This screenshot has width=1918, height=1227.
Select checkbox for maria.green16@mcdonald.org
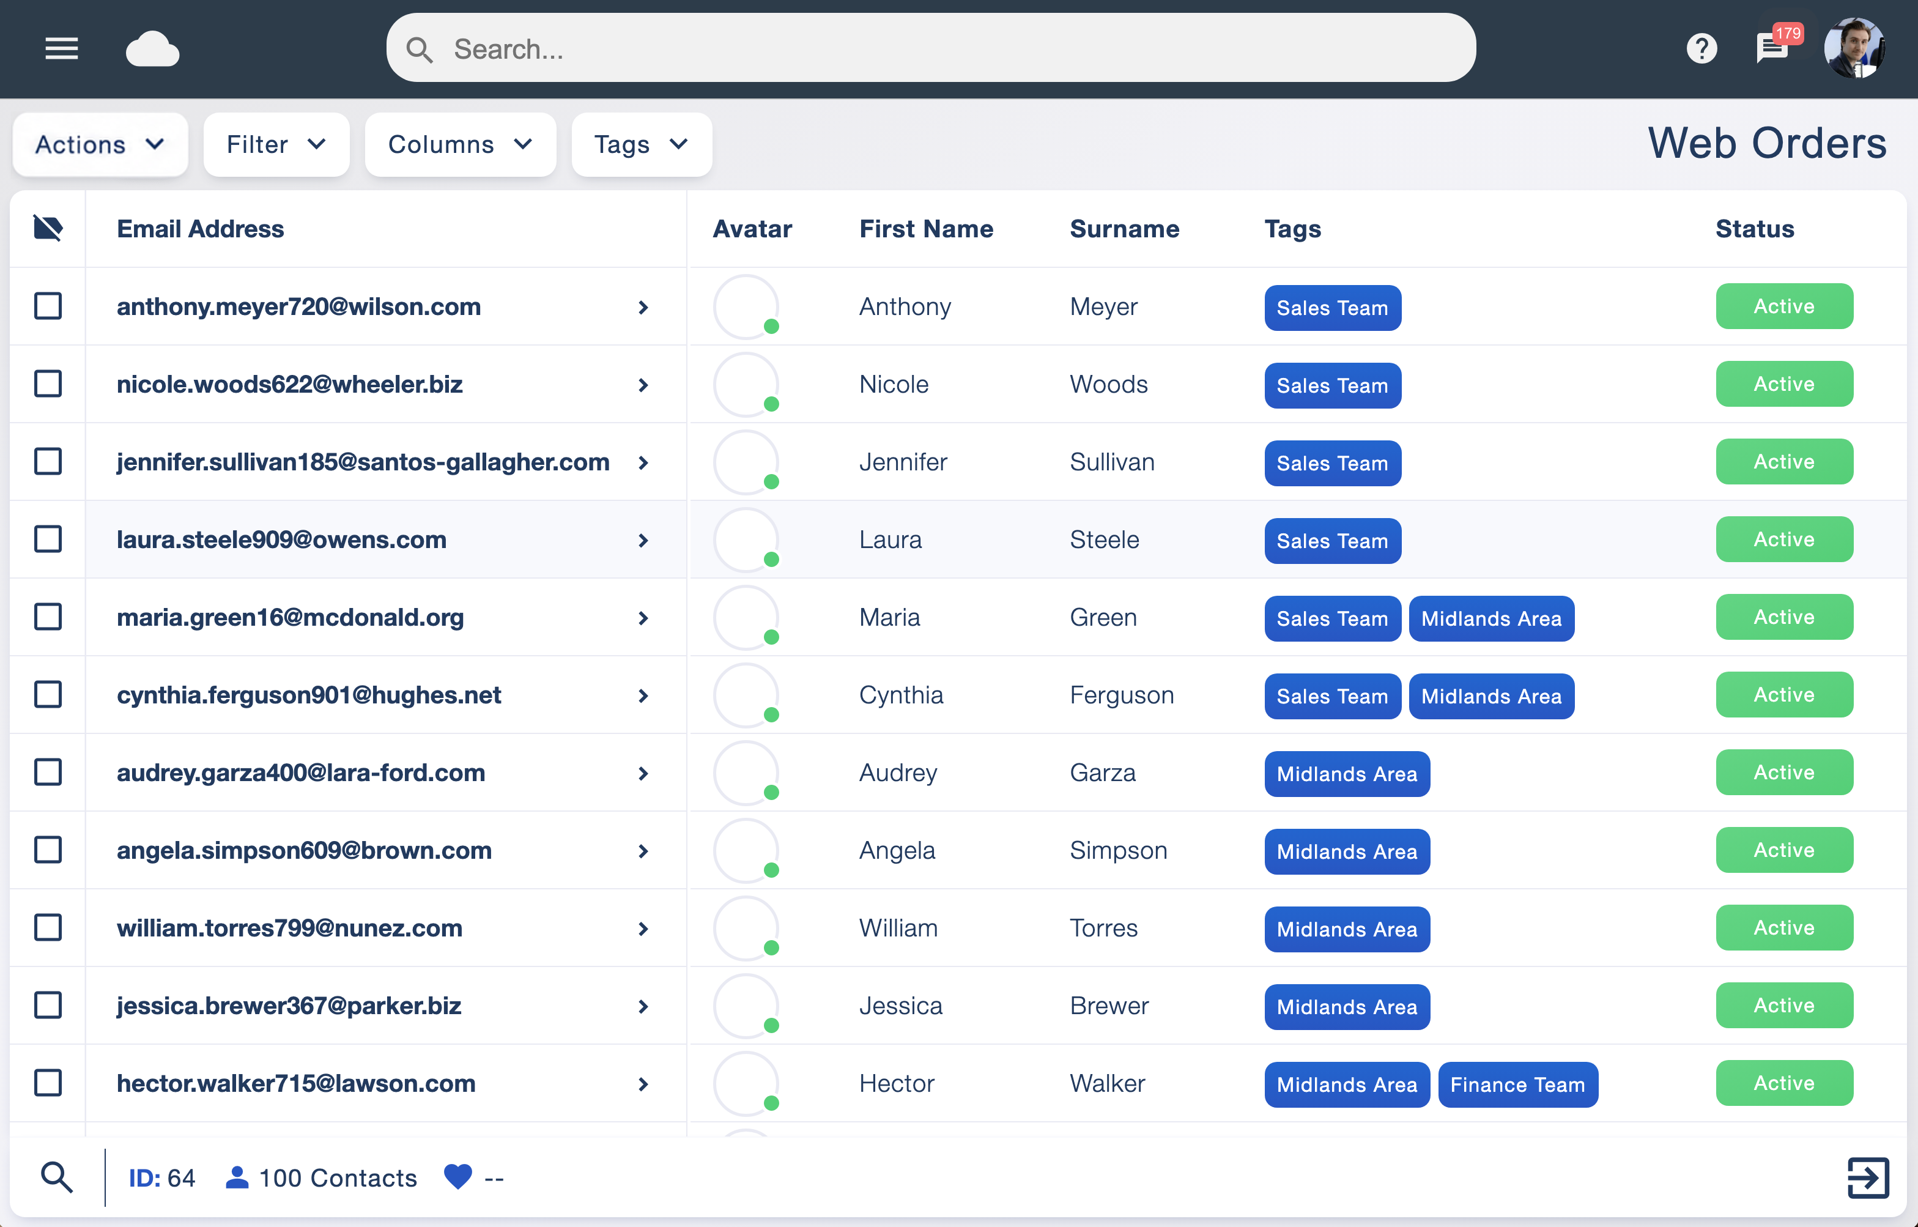48,617
